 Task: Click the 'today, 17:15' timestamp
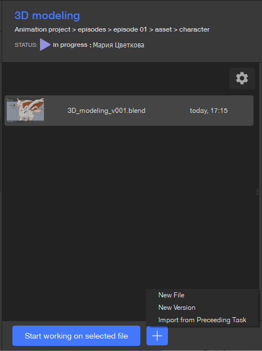(208, 111)
